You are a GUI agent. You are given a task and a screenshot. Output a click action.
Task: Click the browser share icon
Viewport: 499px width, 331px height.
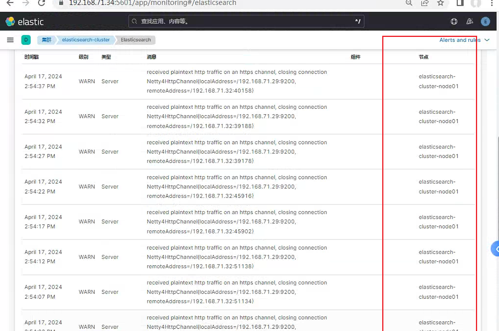(x=425, y=3)
